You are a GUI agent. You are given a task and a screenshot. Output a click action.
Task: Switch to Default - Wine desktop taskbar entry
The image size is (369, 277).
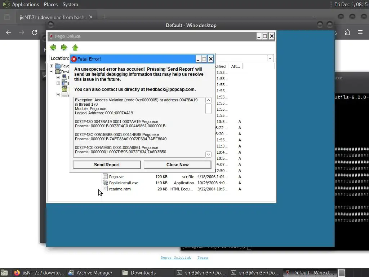[x=310, y=273]
